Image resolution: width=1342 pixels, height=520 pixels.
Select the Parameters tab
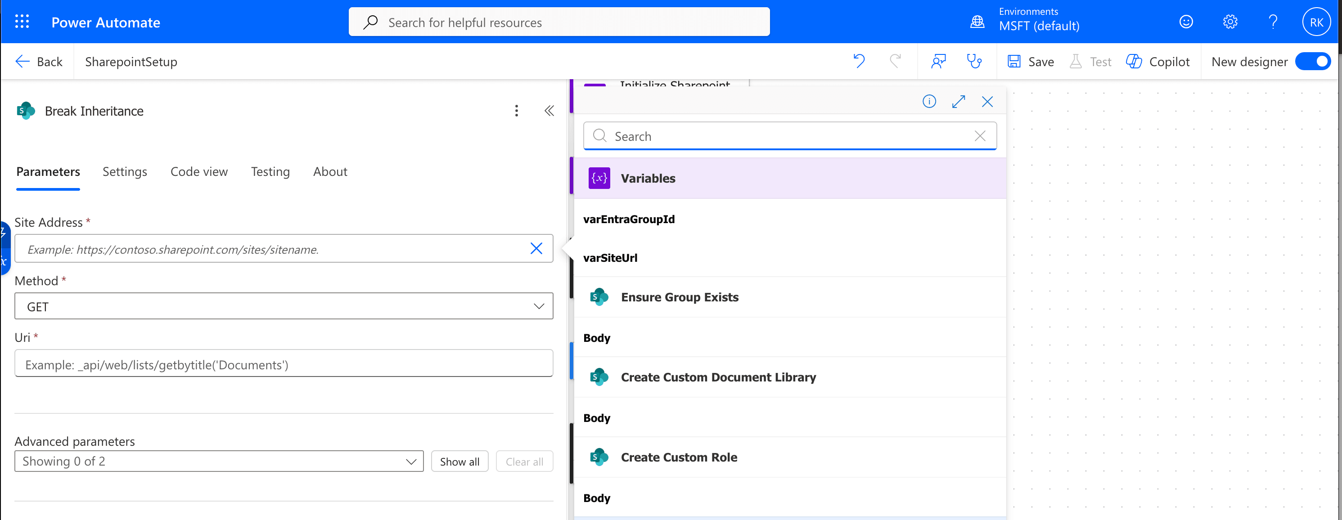coord(48,172)
